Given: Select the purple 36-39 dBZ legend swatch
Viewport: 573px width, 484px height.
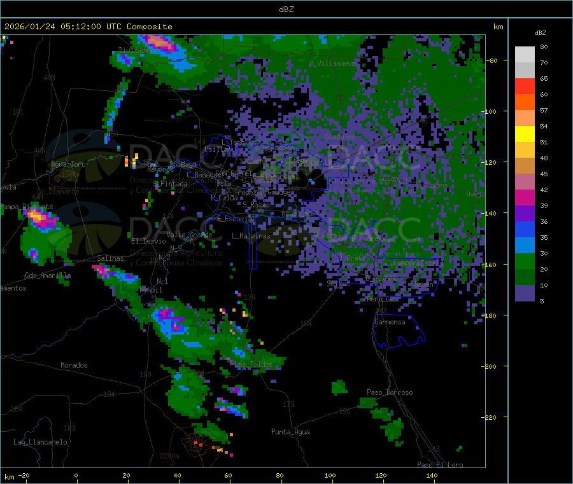Looking at the screenshot, I should pos(525,214).
